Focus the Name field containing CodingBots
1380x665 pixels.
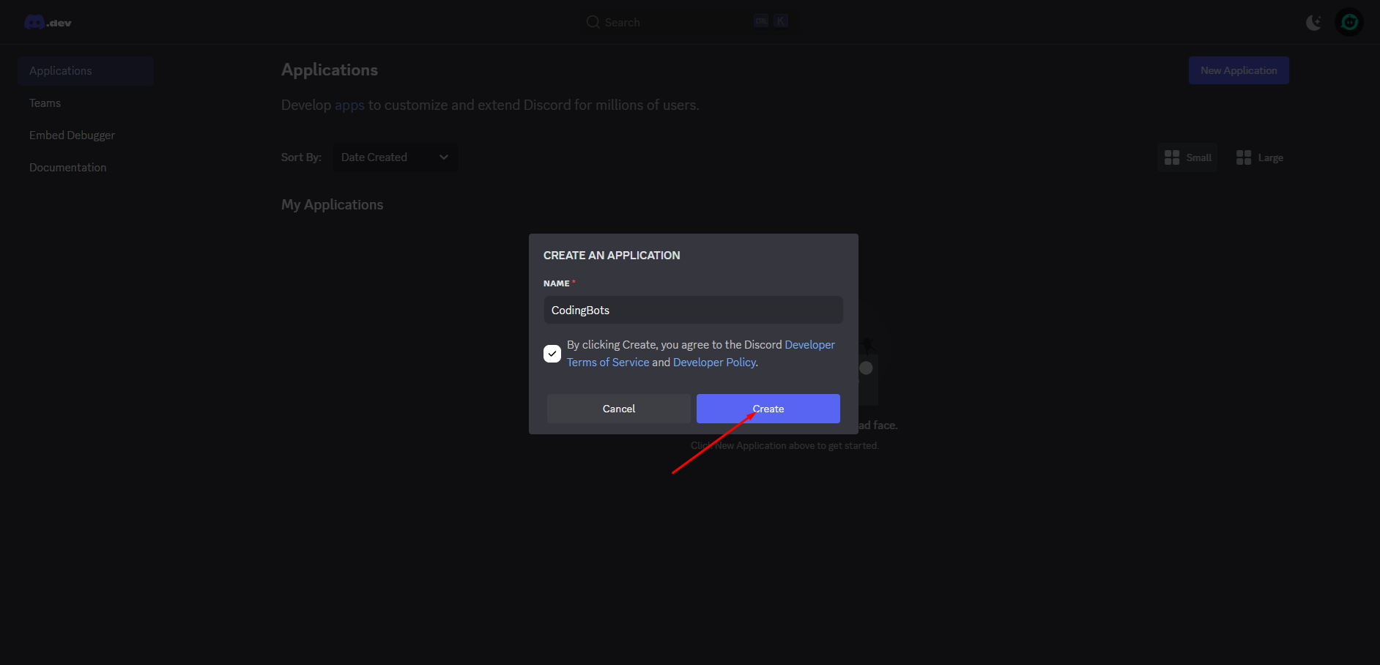[x=693, y=310]
